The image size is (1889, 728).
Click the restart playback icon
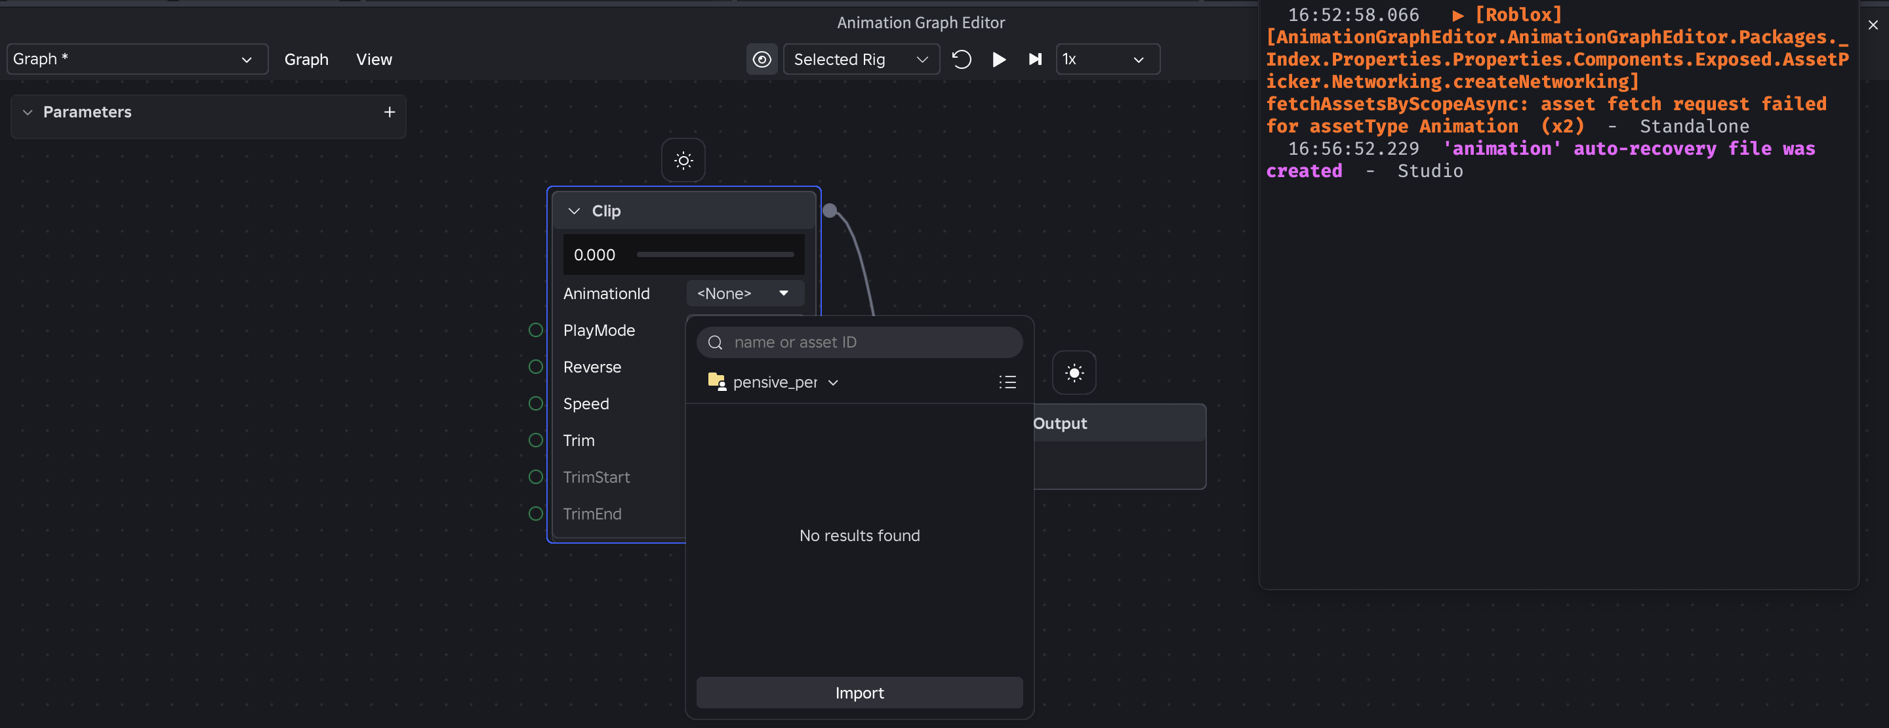(x=962, y=60)
